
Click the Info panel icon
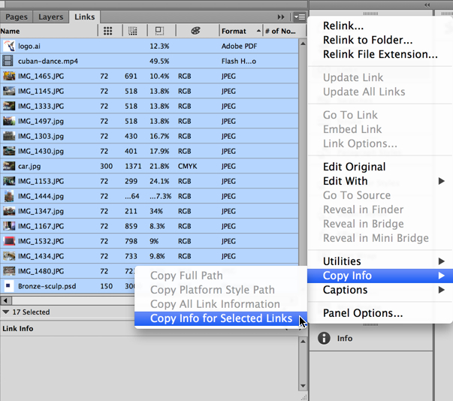[x=324, y=338]
